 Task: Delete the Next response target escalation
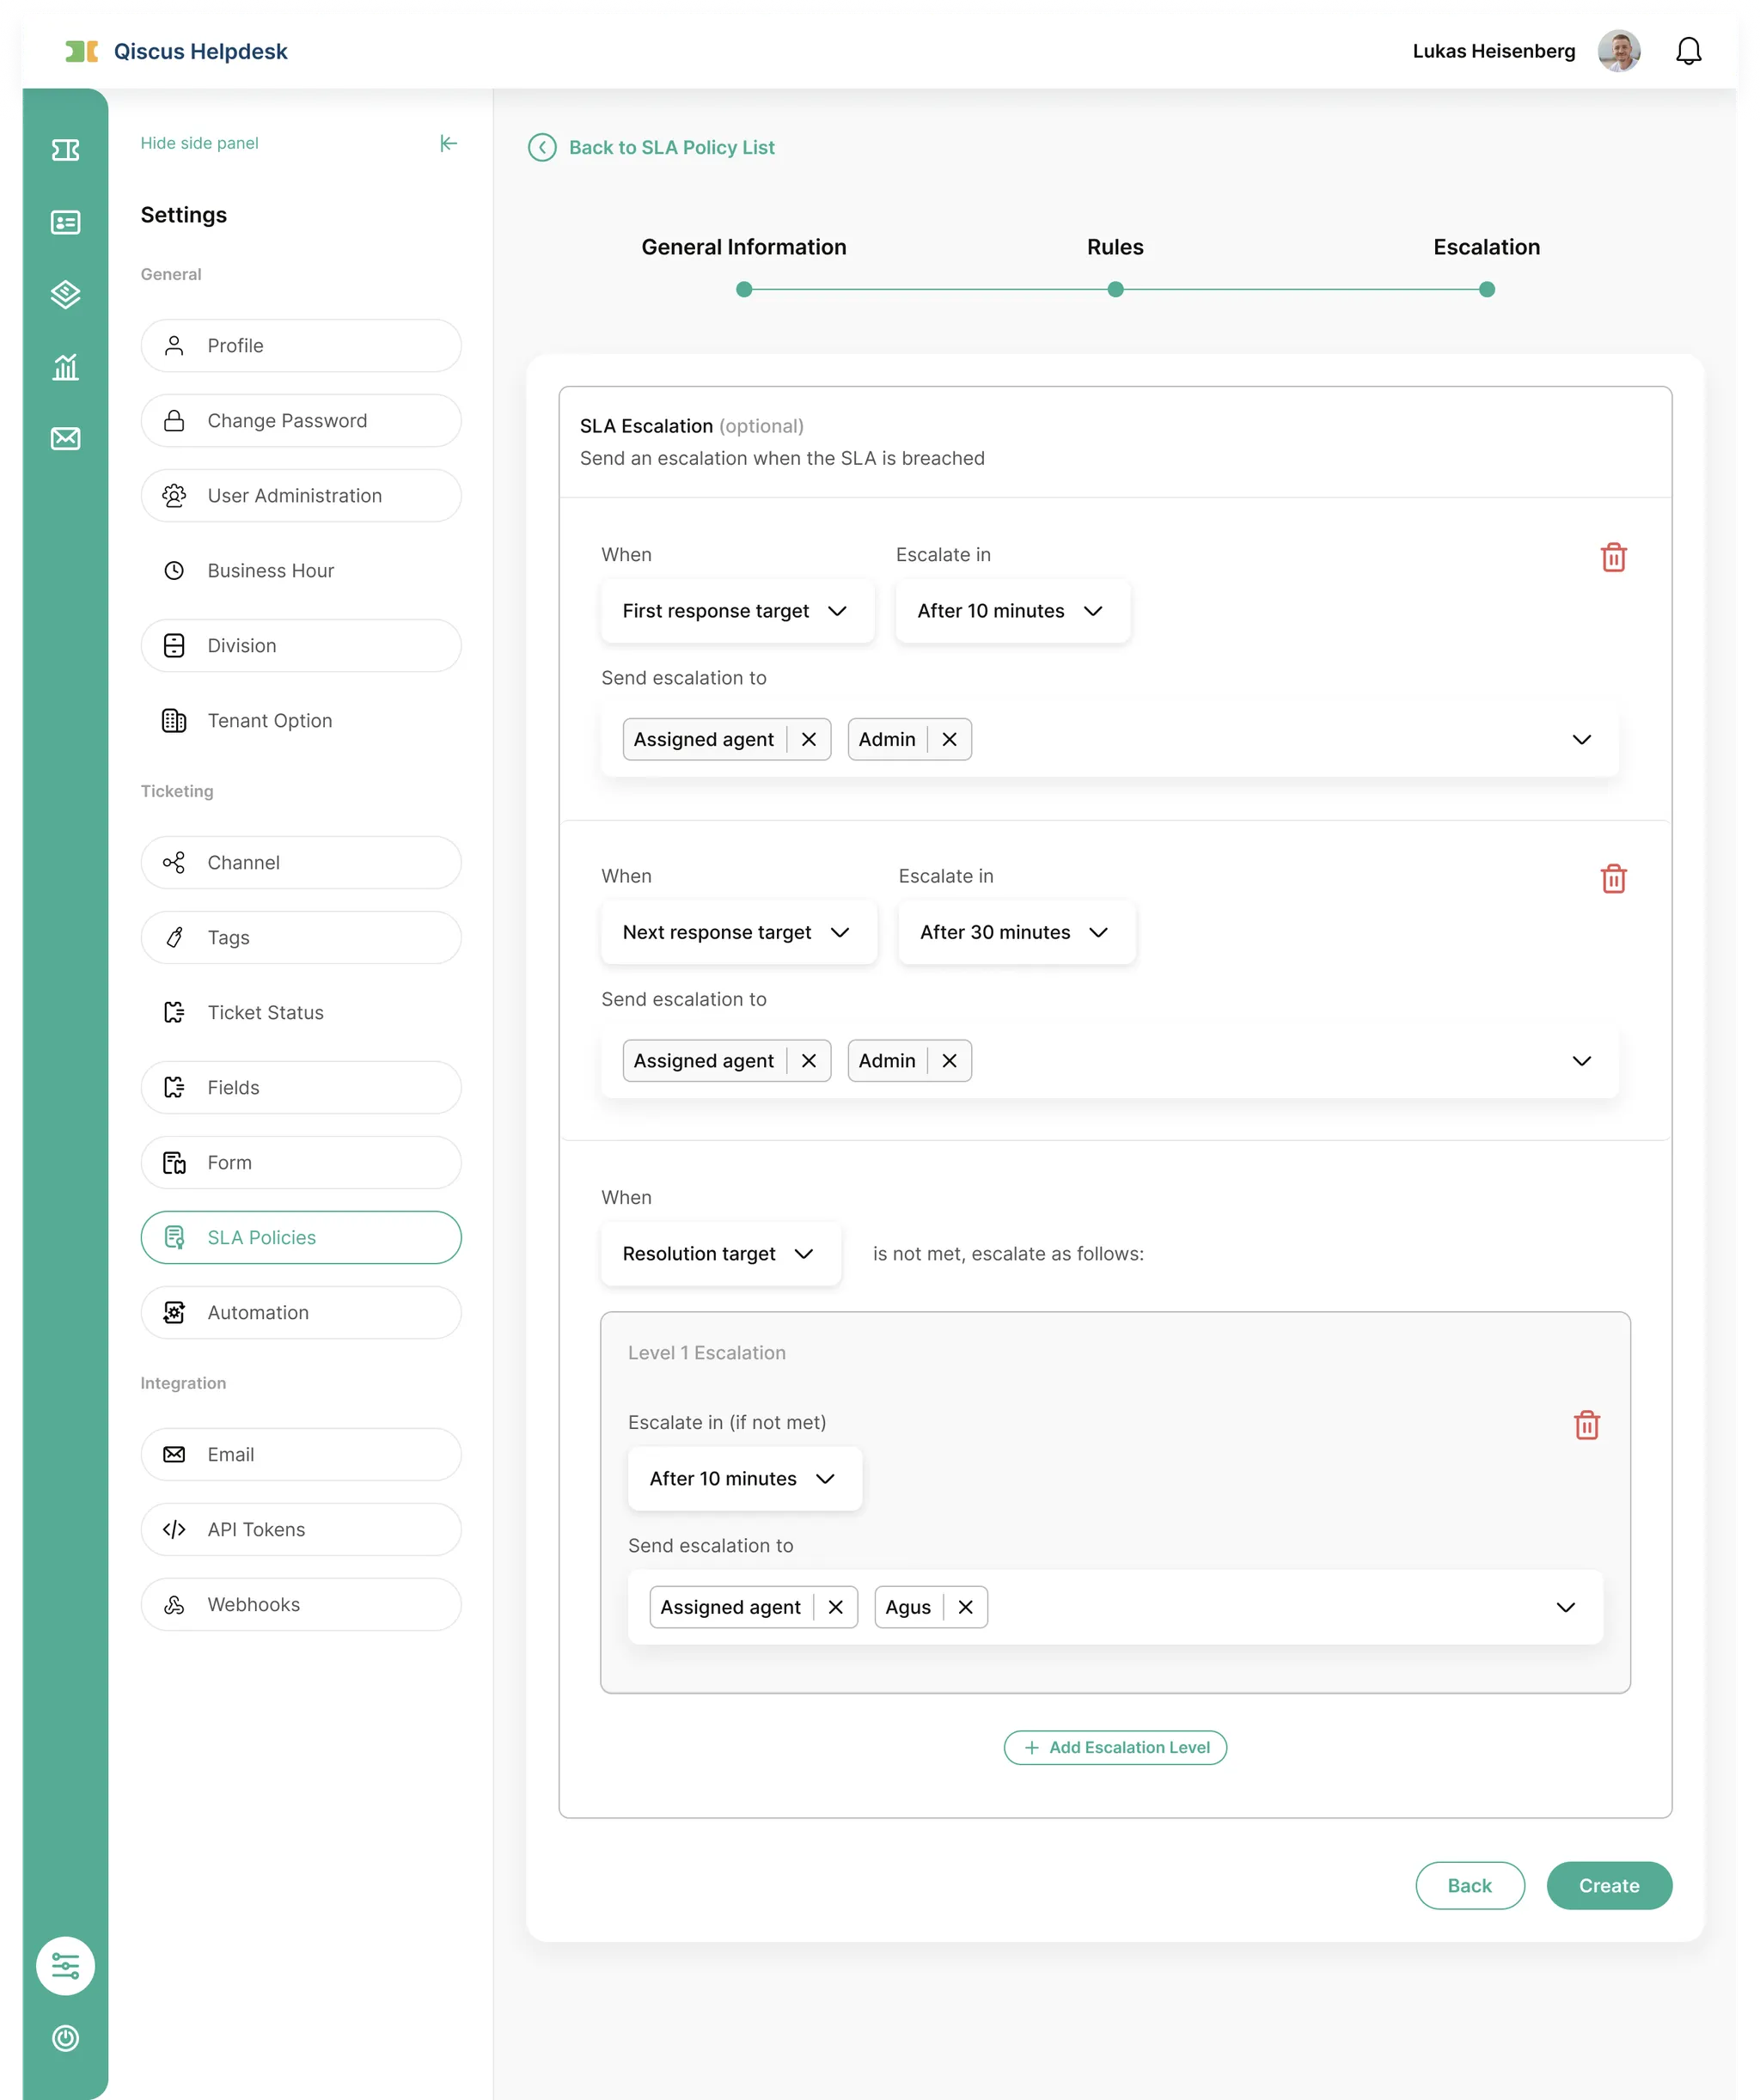click(x=1613, y=879)
